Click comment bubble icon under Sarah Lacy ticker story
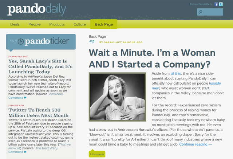 [x=25, y=98]
